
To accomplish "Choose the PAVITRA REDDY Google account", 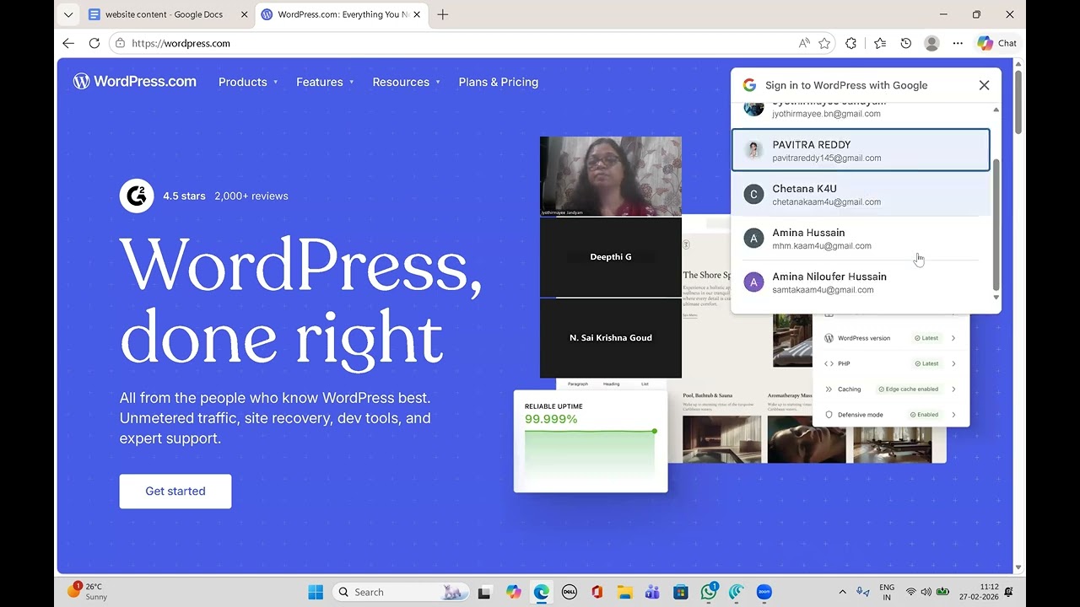I will [x=860, y=150].
